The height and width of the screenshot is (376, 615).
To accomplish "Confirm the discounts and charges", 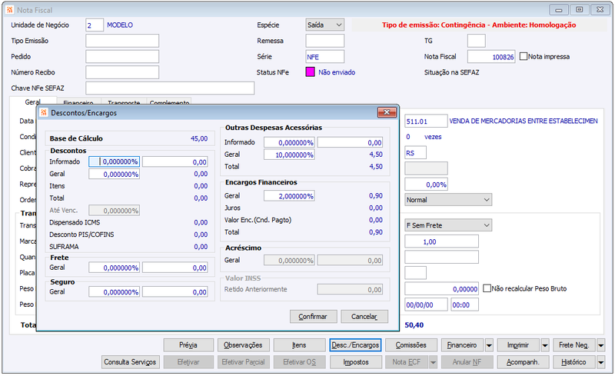I will pyautogui.click(x=313, y=316).
